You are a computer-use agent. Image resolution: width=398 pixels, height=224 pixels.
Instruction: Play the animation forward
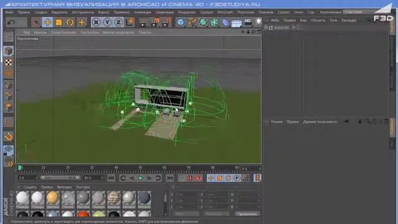141,178
